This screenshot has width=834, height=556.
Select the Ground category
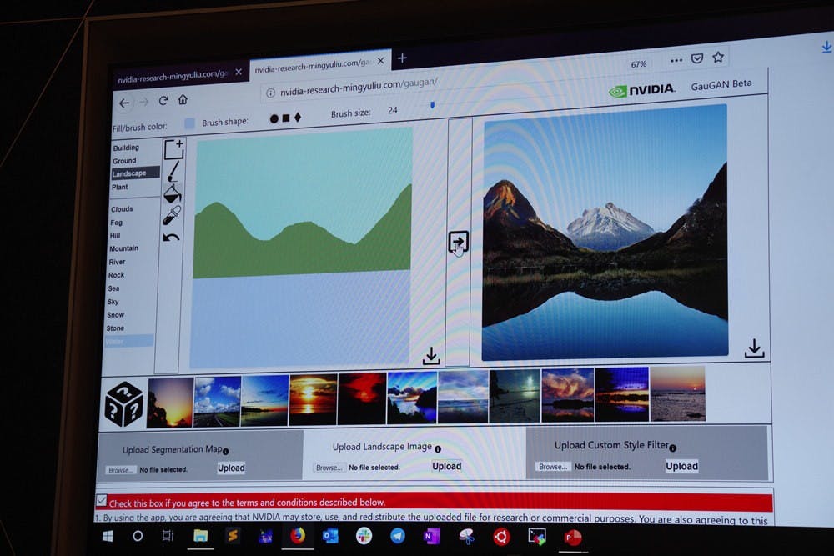(x=124, y=161)
